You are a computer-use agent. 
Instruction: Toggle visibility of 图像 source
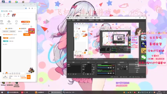pyautogui.click(x=92, y=69)
